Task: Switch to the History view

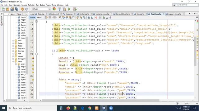Action: [x=40, y=17]
